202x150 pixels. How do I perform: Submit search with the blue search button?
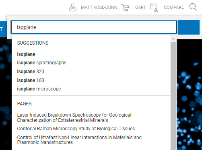pos(189,27)
